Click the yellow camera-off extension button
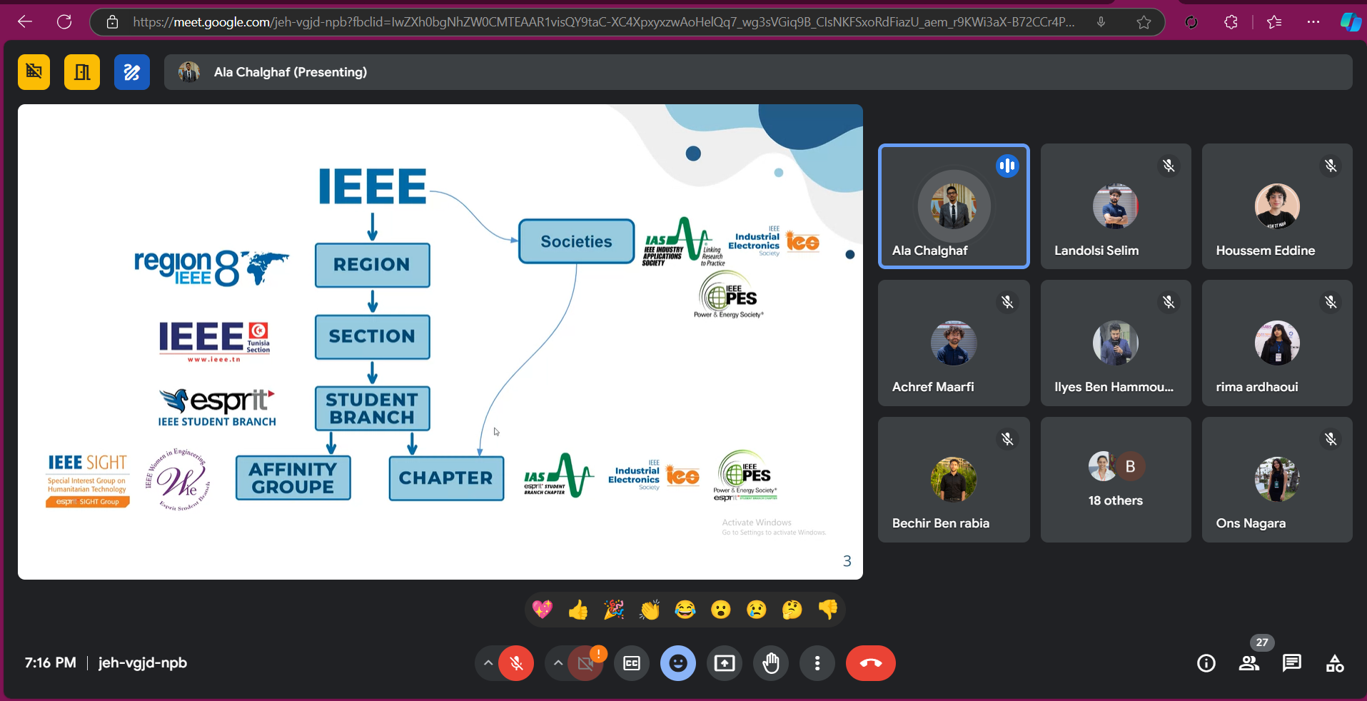The image size is (1367, 701). coord(34,72)
